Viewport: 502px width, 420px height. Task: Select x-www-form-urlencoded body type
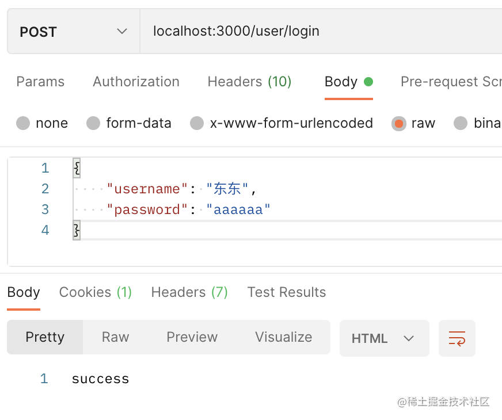pyautogui.click(x=197, y=123)
